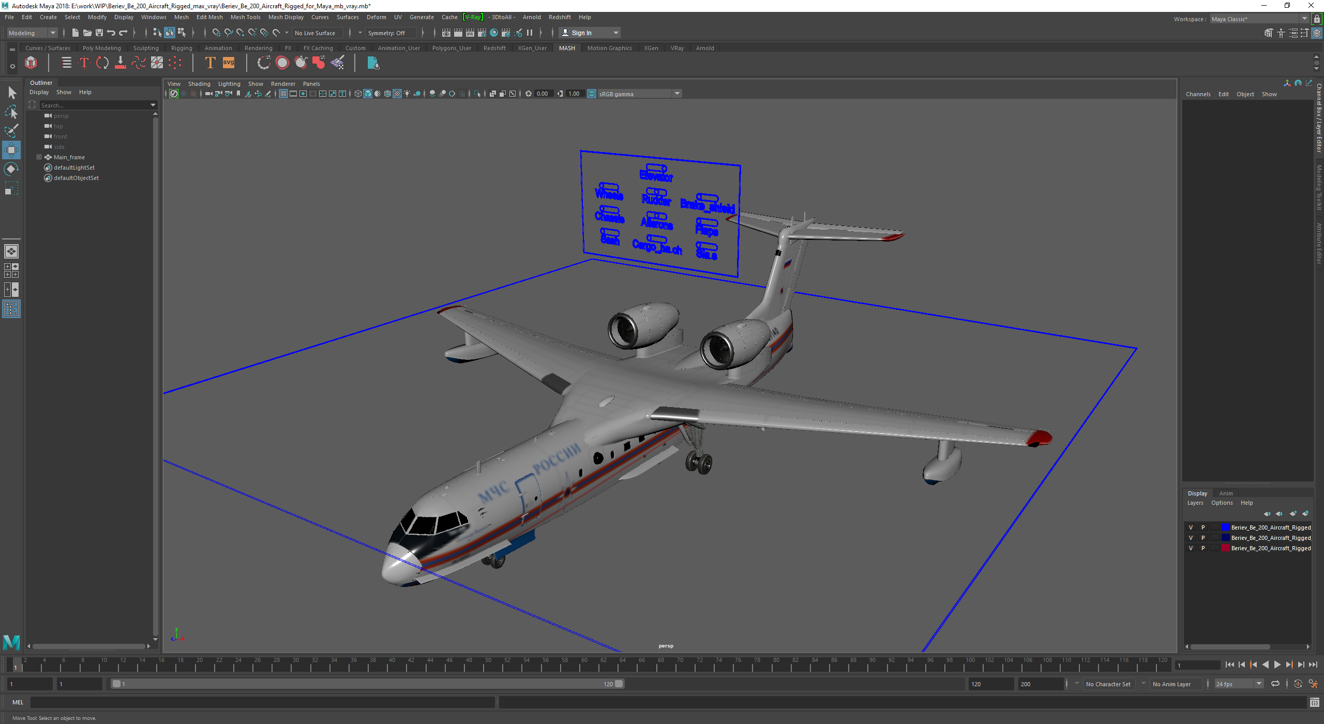Open the Sign In dropdown
Screen dimensions: 1324x724
(x=590, y=33)
